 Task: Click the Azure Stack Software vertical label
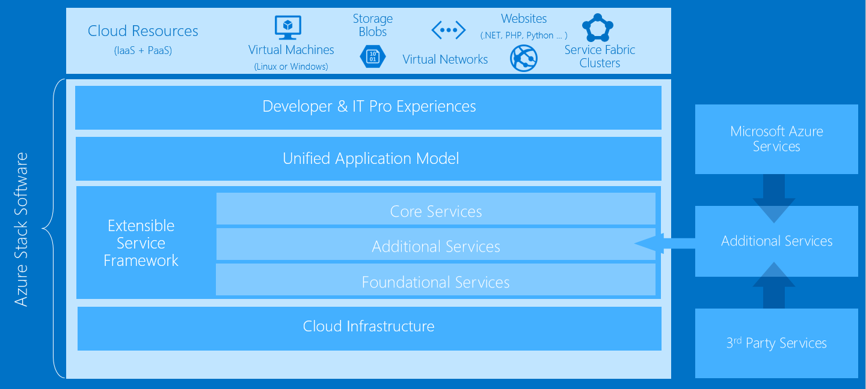click(21, 229)
